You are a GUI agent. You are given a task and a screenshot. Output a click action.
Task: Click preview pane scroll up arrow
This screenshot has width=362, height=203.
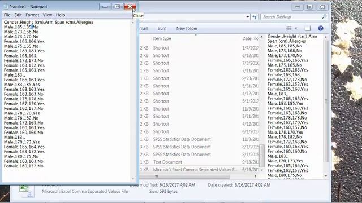(x=326, y=37)
